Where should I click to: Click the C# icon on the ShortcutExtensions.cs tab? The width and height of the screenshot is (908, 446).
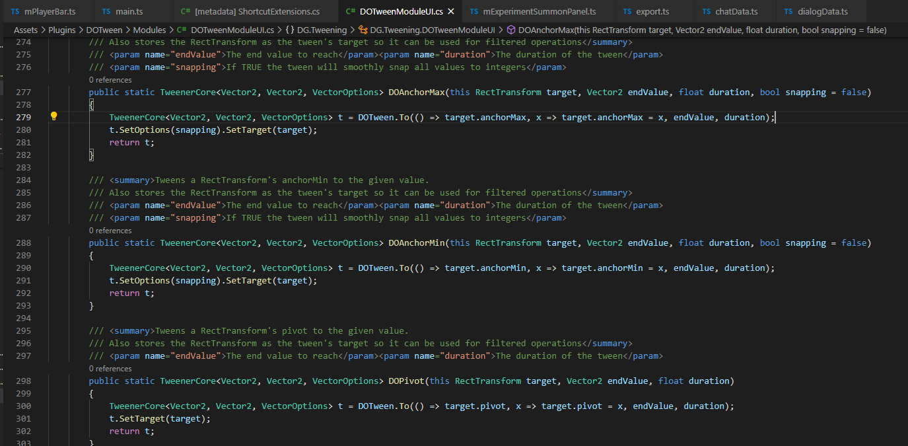(x=186, y=11)
